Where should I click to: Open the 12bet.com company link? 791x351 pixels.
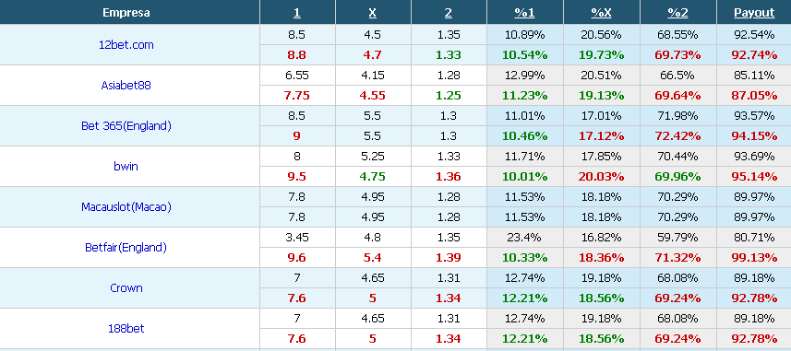[126, 45]
